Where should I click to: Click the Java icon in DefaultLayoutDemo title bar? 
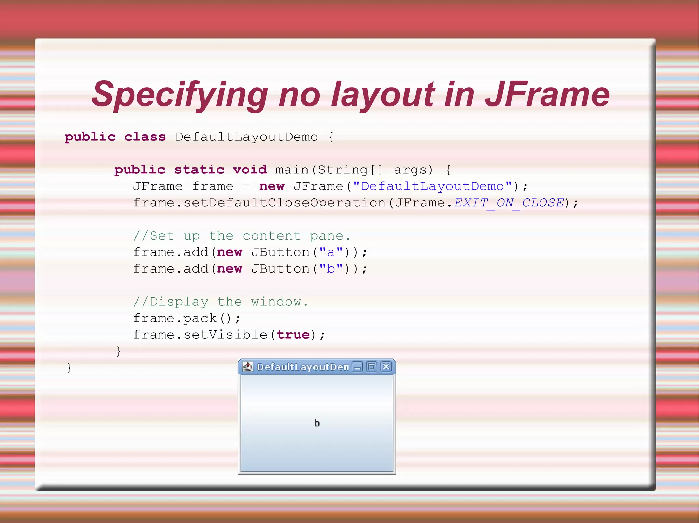pyautogui.click(x=247, y=367)
